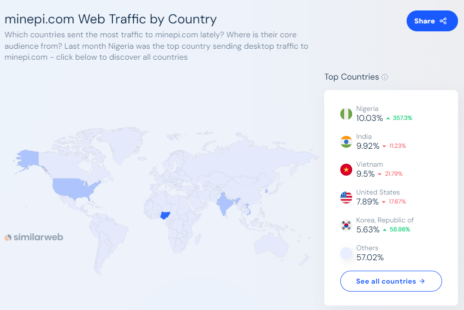Viewport: 464px width, 310px height.
Task: Open the See all countries link
Action: tap(391, 281)
